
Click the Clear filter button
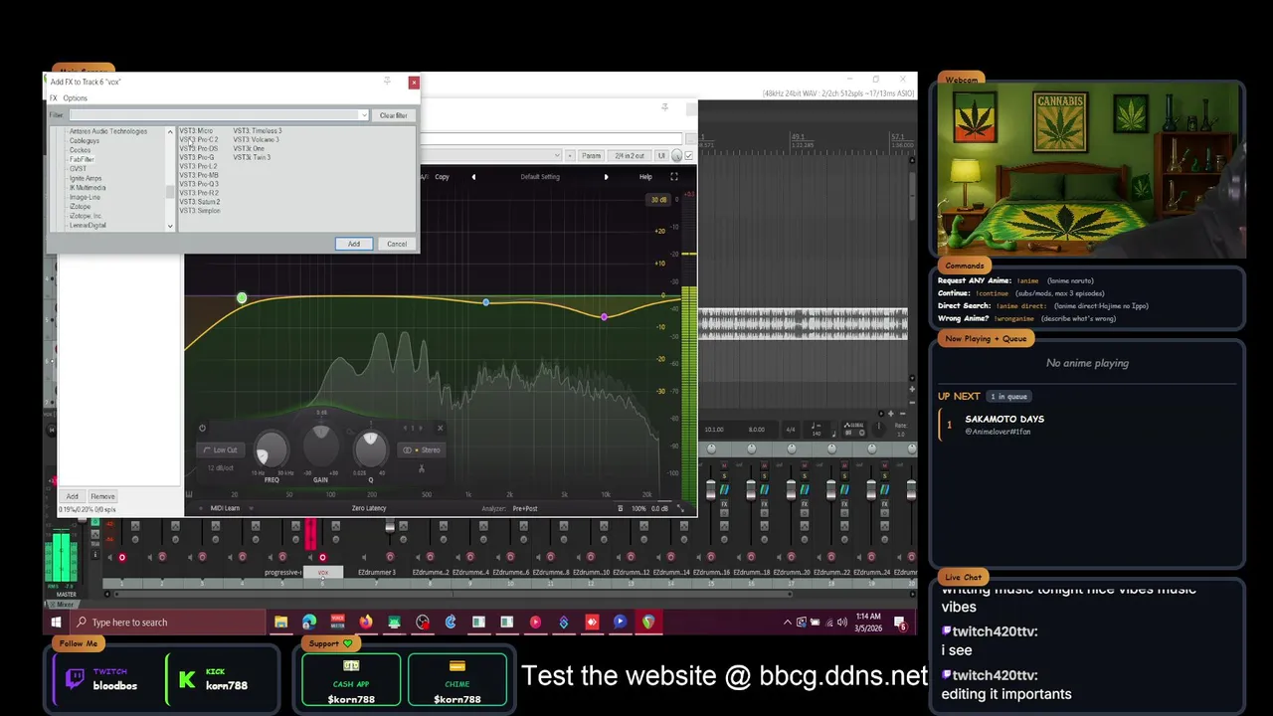pos(394,115)
